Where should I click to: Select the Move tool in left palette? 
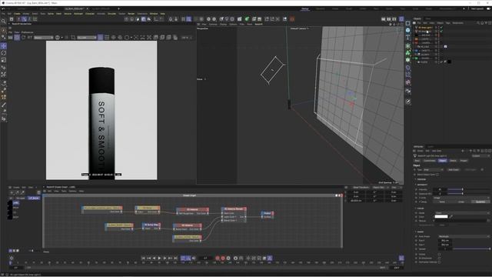pos(3,46)
